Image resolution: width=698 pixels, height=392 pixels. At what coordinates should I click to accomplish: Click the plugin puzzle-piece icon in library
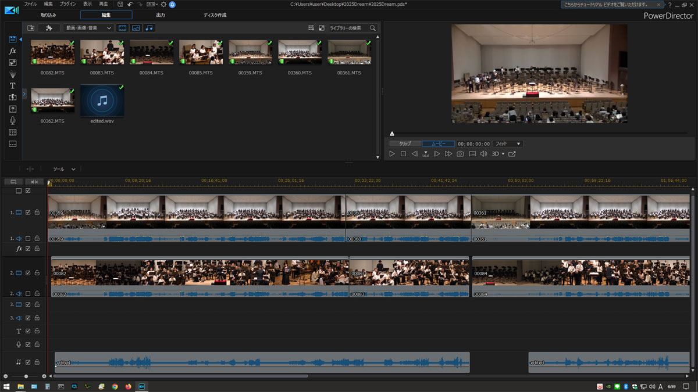[49, 28]
